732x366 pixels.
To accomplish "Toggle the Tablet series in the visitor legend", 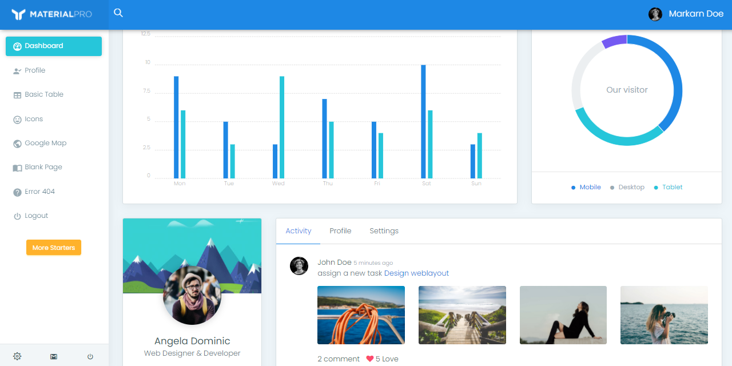I will pos(668,187).
